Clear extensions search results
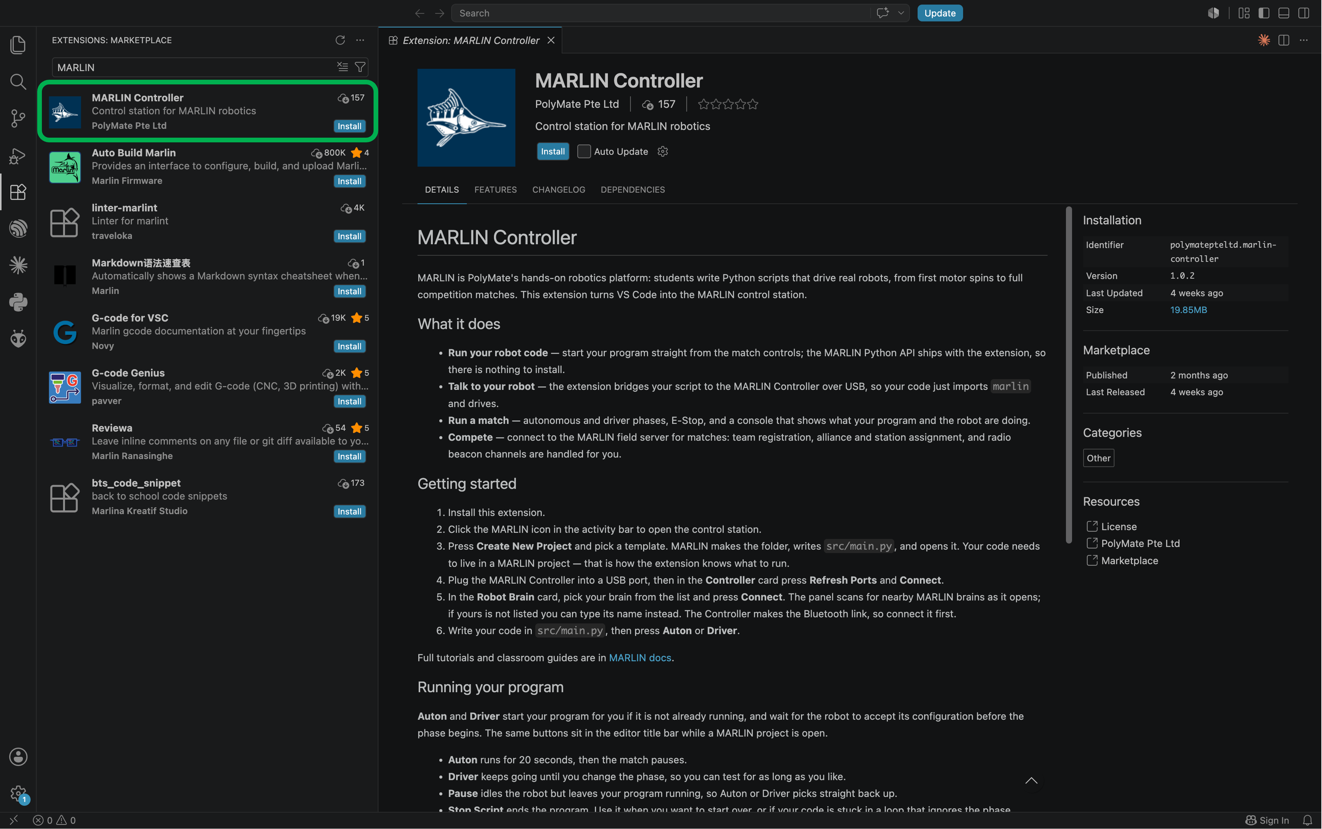Image resolution: width=1322 pixels, height=829 pixels. (x=343, y=67)
